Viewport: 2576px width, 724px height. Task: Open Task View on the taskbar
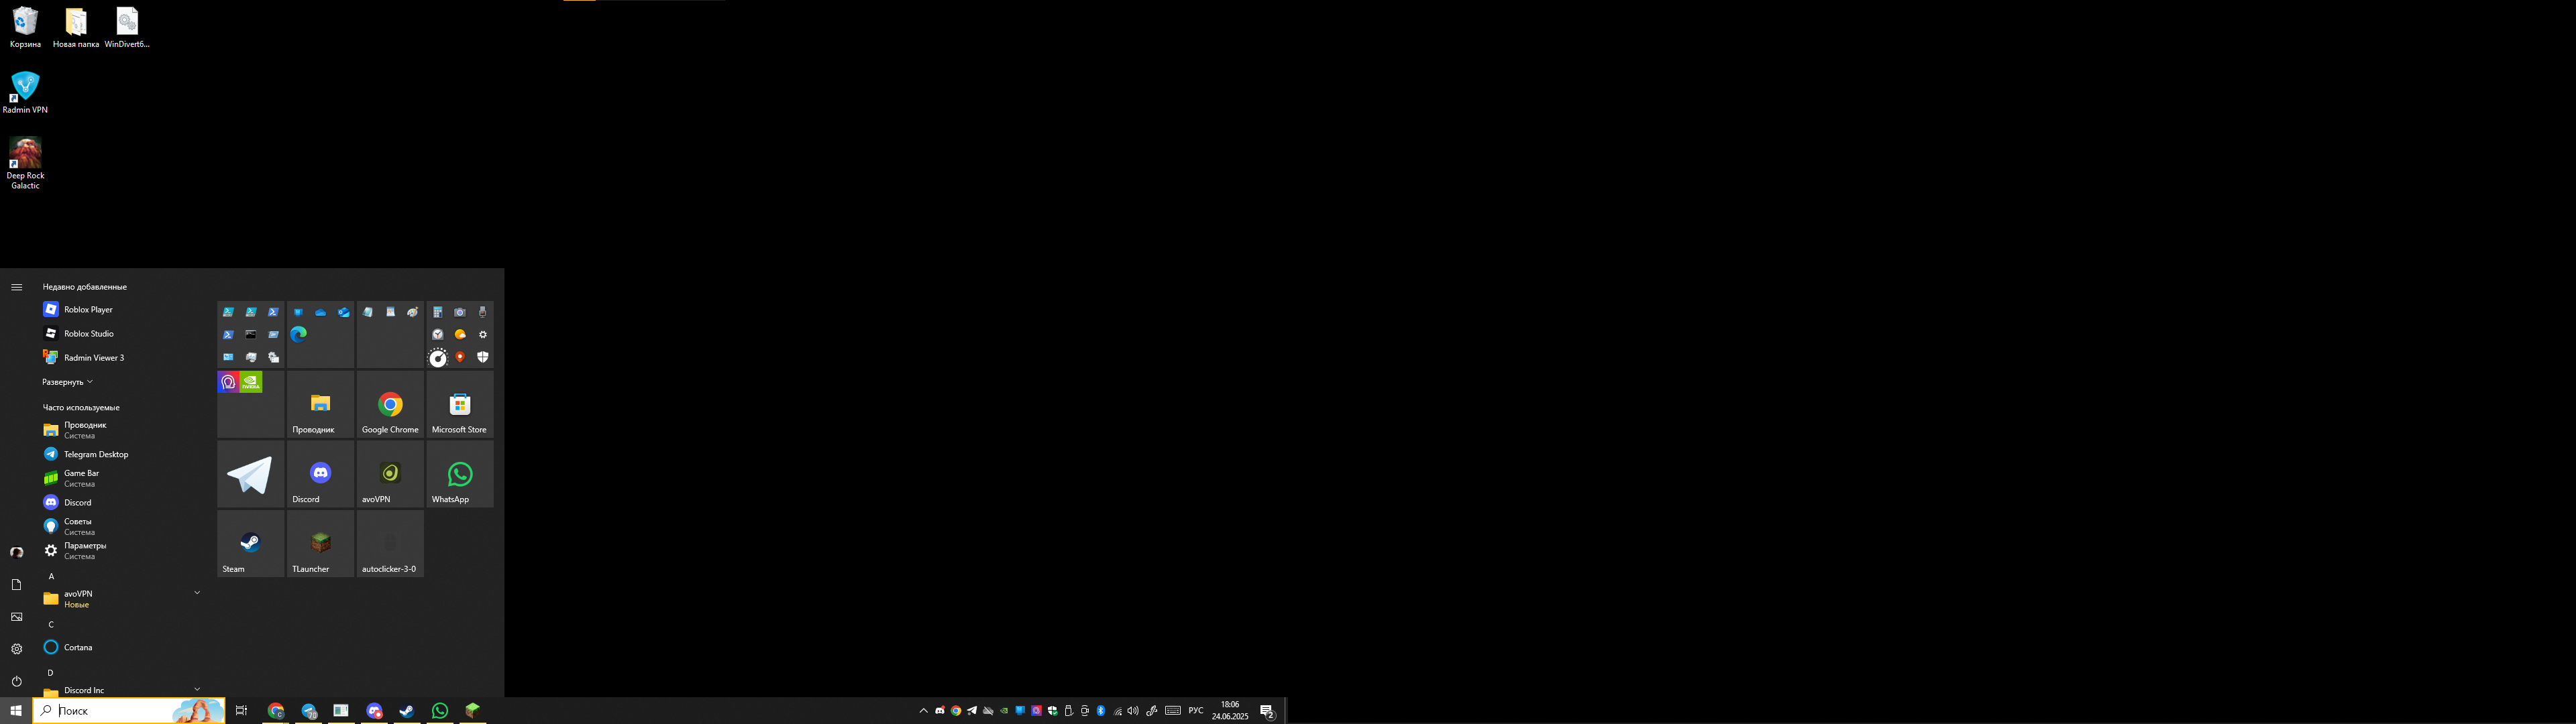[x=241, y=711]
